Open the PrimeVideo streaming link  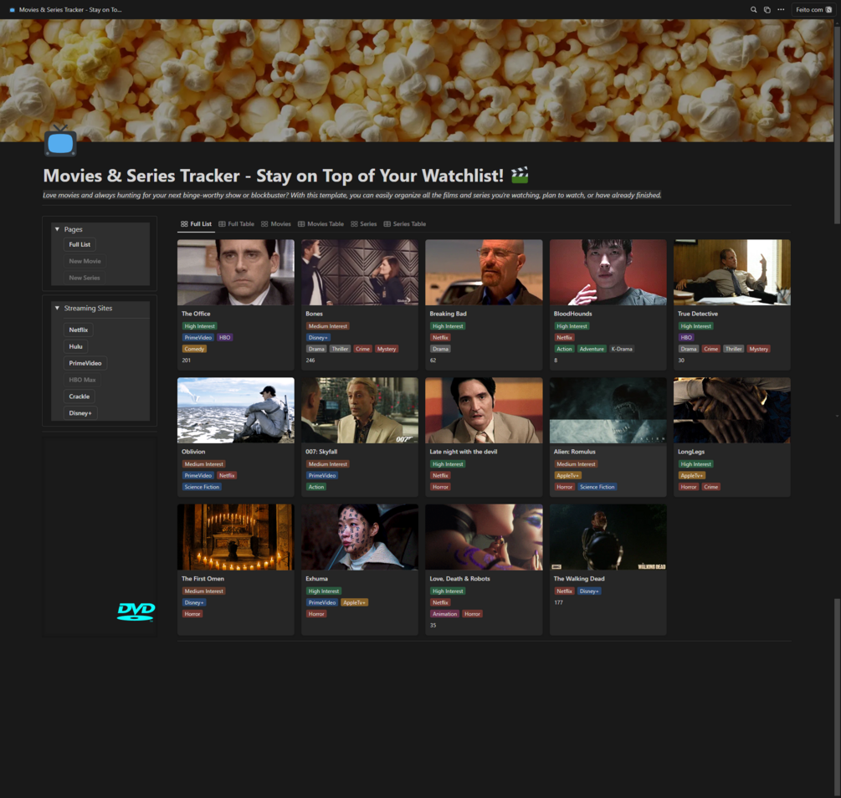[85, 363]
